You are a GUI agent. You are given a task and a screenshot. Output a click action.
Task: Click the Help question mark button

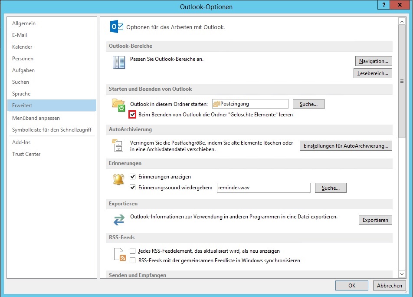[384, 5]
